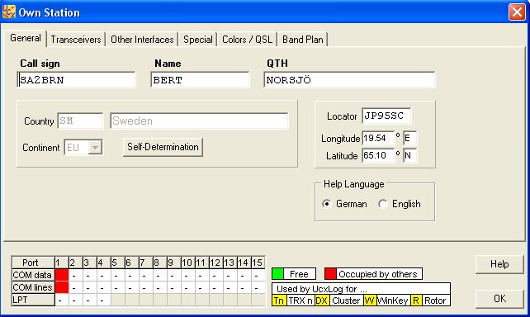
Task: Open the Other Interfaces tab
Action: pyautogui.click(x=142, y=40)
